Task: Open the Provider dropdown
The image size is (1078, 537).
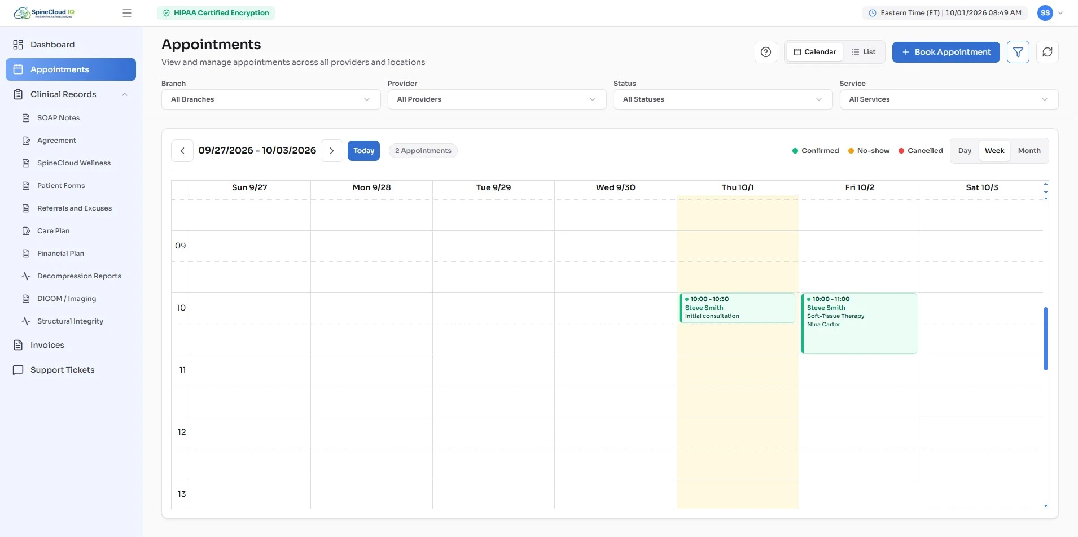Action: (x=497, y=99)
